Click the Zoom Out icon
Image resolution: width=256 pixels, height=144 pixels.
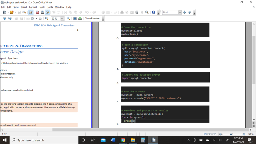[x=68, y=18]
